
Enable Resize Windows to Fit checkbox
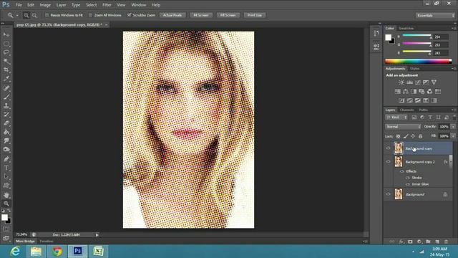[x=47, y=15]
